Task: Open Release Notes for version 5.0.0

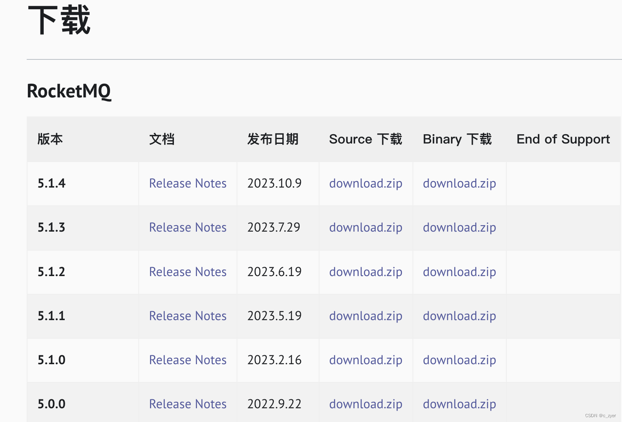Action: coord(188,404)
